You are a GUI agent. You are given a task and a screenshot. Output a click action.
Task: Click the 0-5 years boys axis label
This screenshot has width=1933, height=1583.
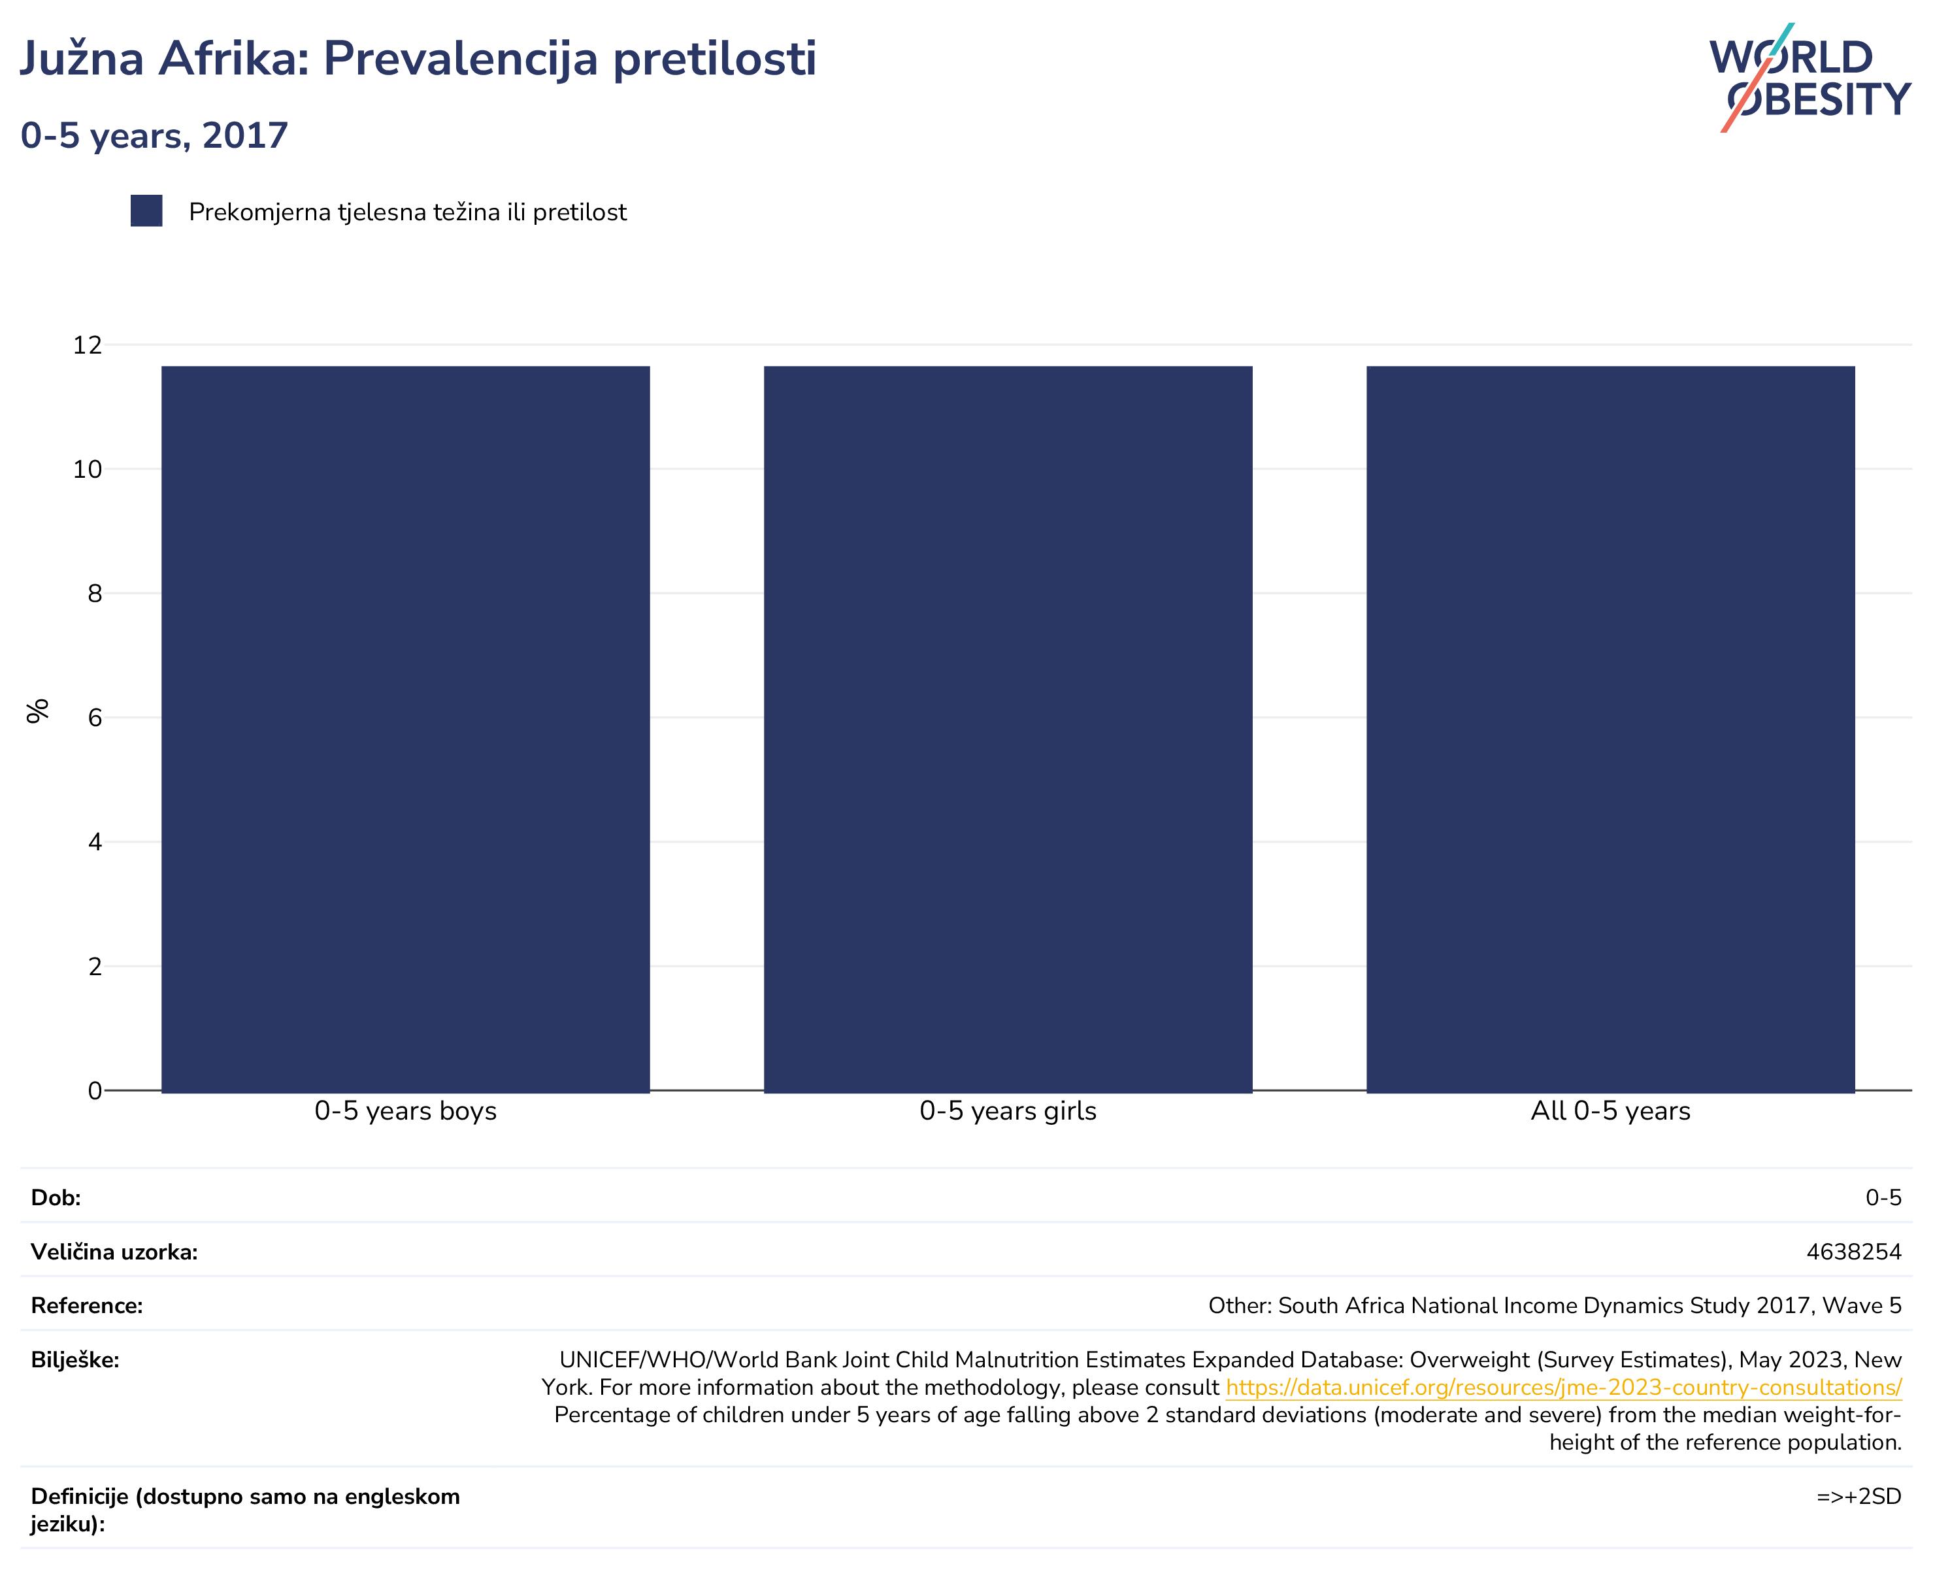(x=406, y=1110)
